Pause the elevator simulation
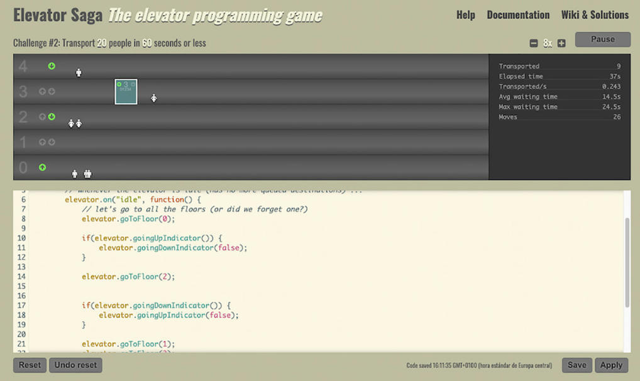 [602, 40]
